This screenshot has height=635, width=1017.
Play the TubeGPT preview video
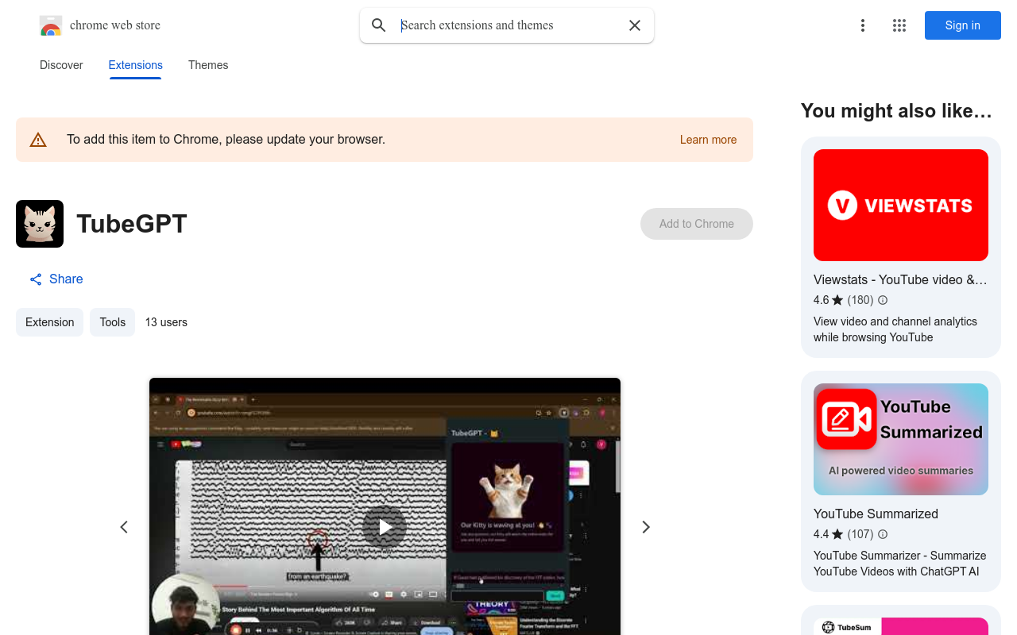click(385, 527)
